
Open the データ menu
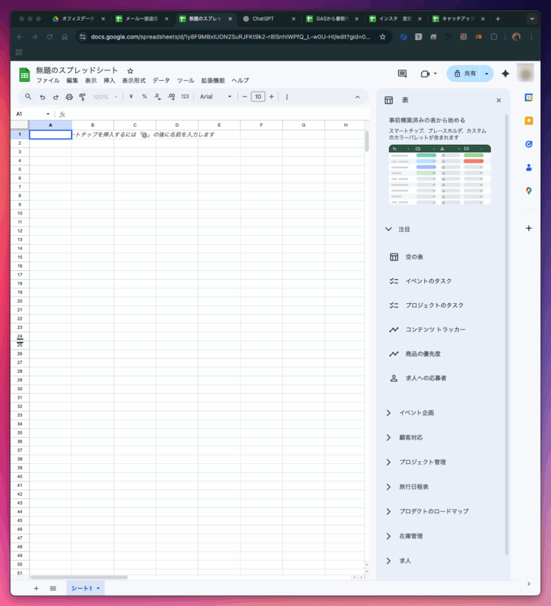[161, 81]
